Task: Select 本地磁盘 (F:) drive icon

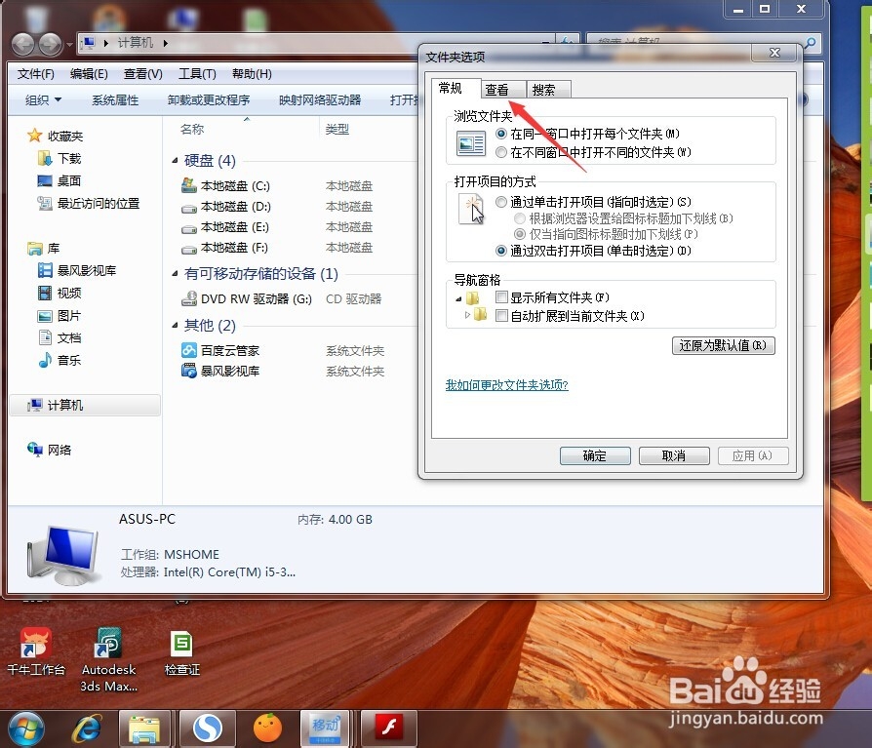Action: [189, 249]
